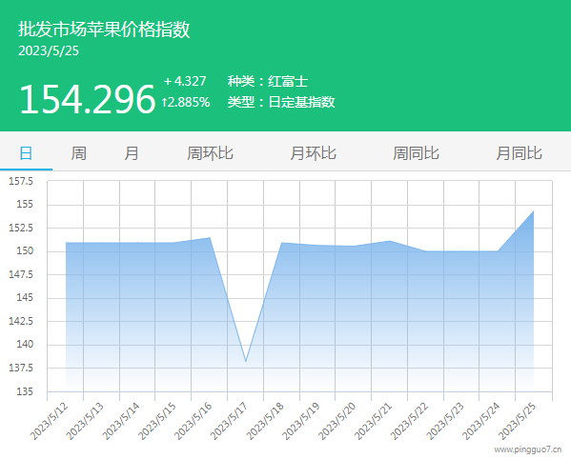The height and width of the screenshot is (459, 571).
Task: Open the 周同比 weekly year-over-year tab
Action: point(416,153)
